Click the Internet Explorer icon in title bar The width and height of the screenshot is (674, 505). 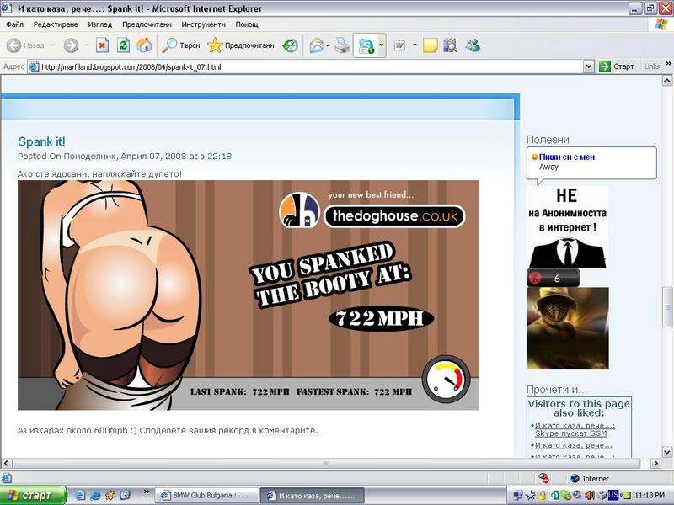click(x=6, y=8)
